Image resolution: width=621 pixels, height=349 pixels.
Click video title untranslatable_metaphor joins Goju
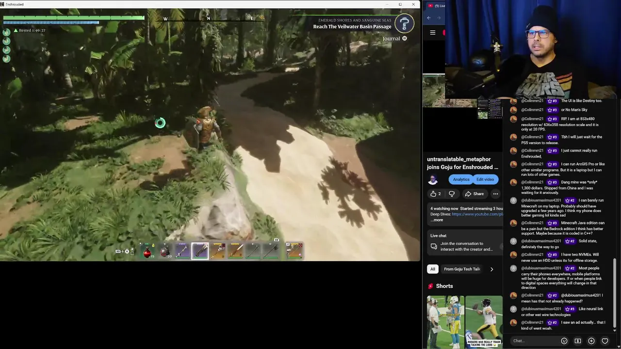pos(462,163)
